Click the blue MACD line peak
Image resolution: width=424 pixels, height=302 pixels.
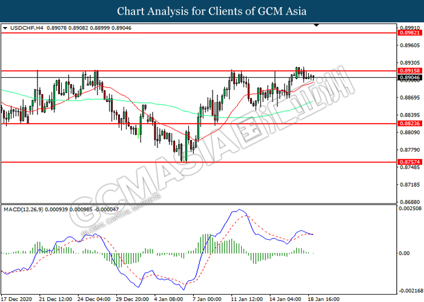(239, 210)
